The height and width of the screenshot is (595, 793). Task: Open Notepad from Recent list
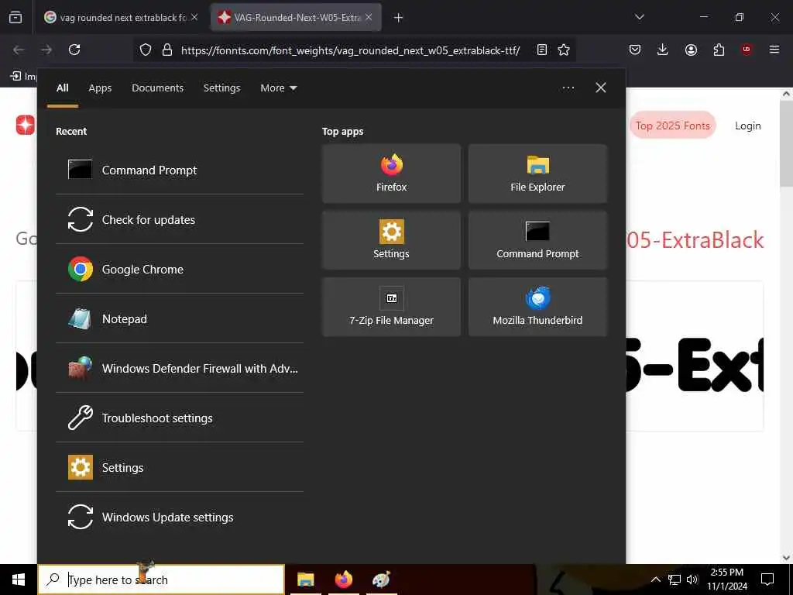(180, 318)
